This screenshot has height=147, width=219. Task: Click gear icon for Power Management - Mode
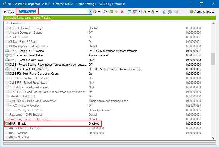coord(7,110)
